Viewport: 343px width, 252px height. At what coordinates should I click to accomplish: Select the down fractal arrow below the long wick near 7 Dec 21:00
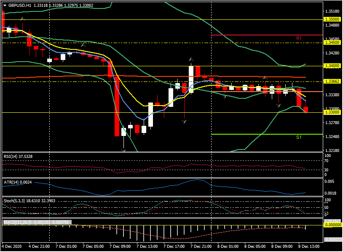coord(184,121)
